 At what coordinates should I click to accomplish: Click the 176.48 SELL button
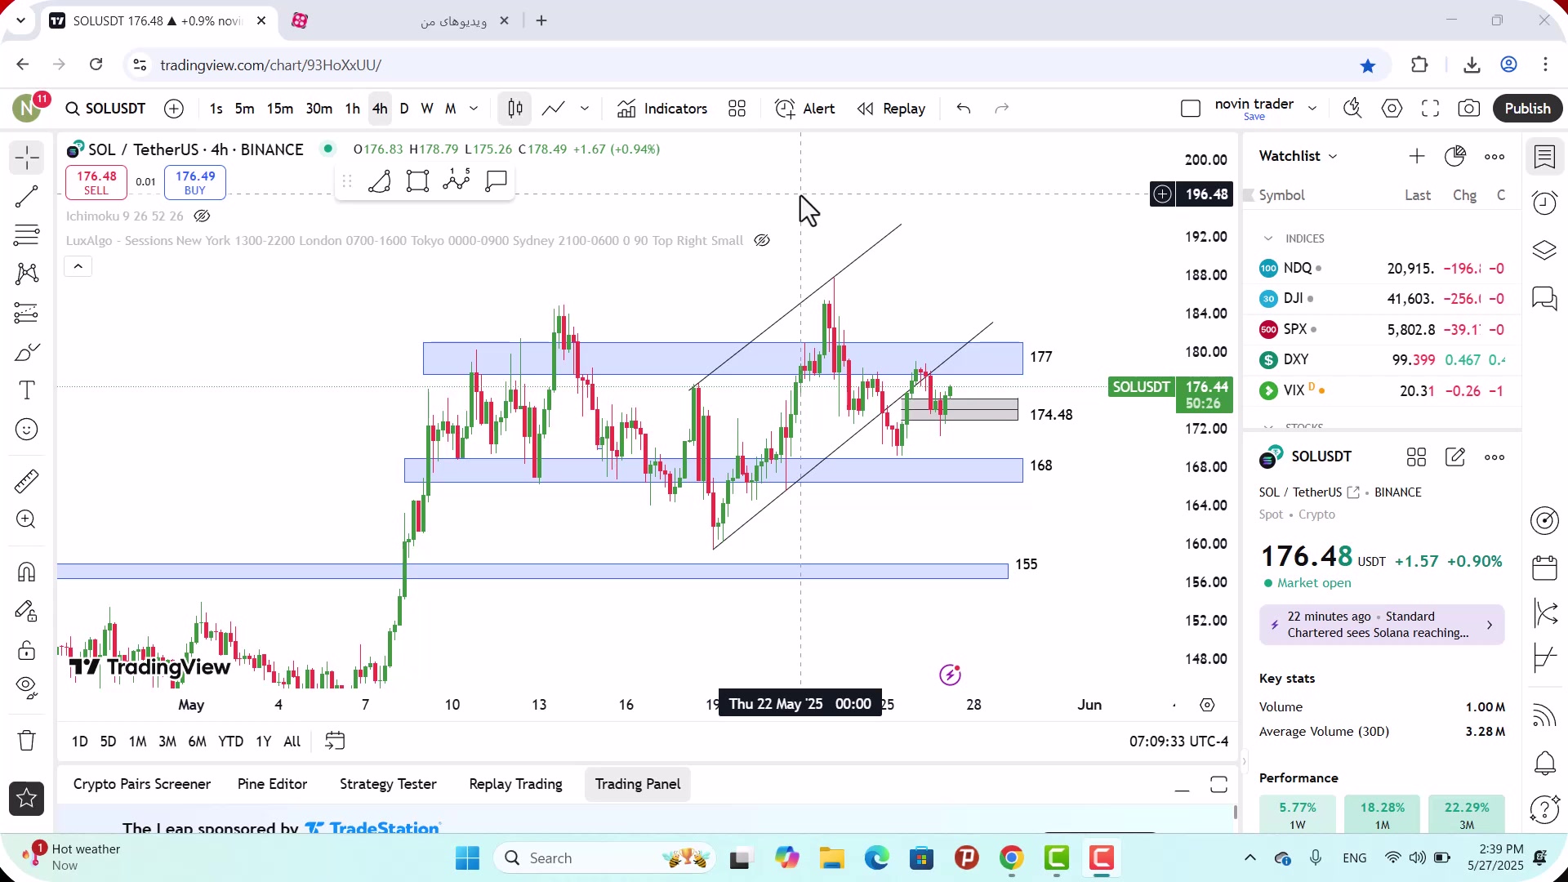click(96, 183)
